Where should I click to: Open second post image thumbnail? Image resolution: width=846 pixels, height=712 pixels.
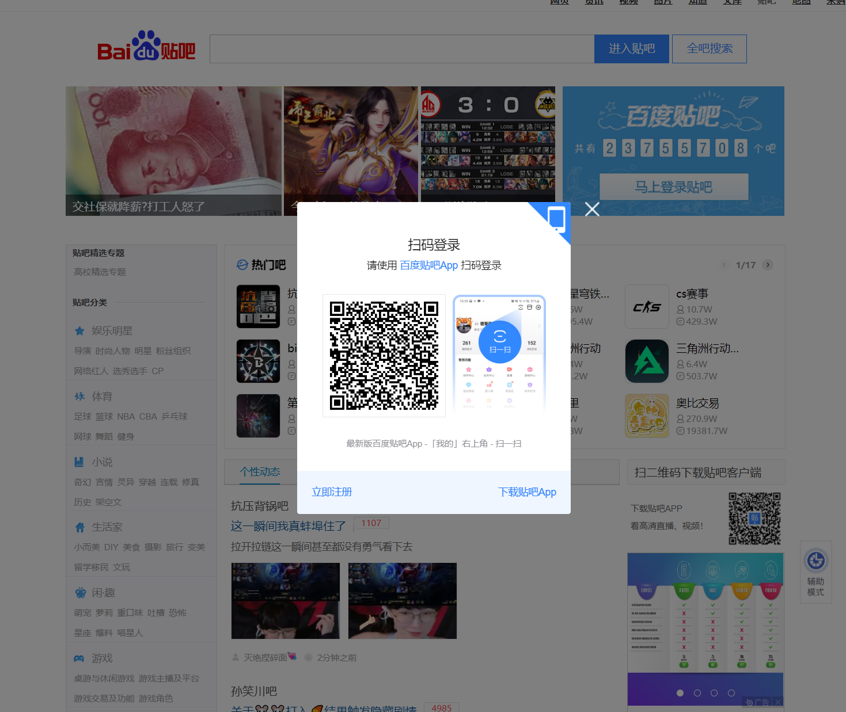click(x=403, y=601)
